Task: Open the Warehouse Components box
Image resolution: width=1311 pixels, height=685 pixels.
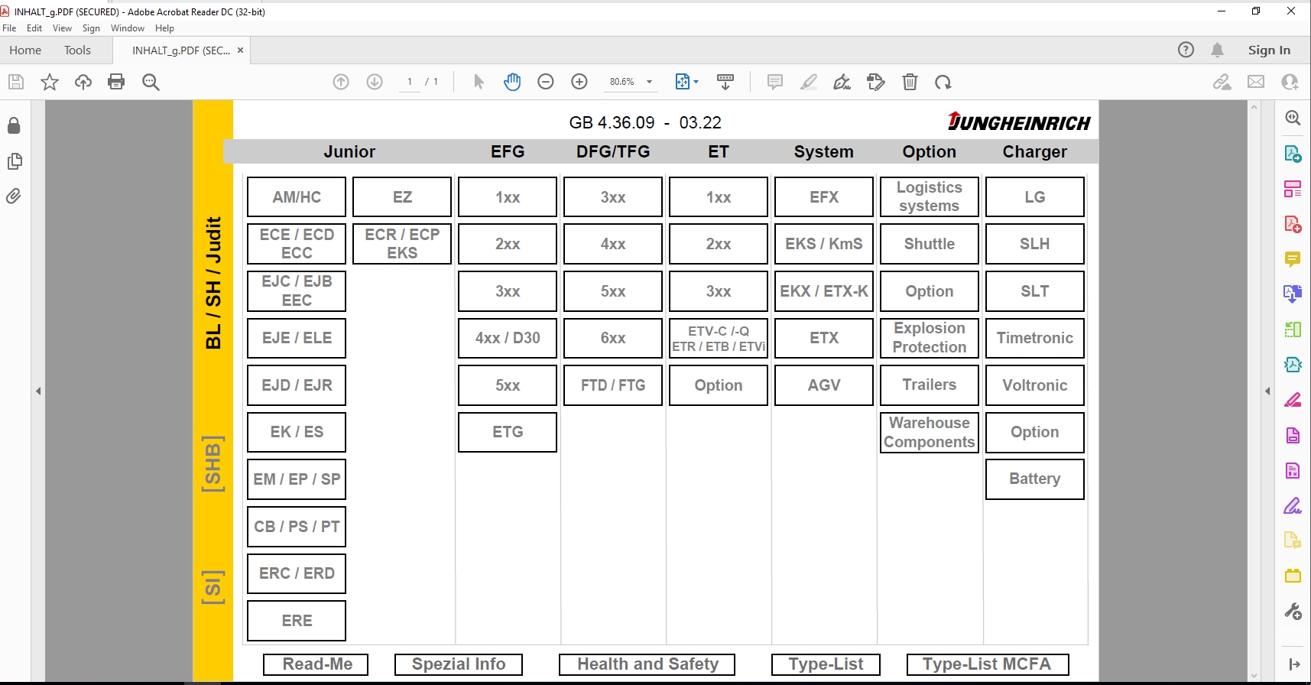Action: 930,433
